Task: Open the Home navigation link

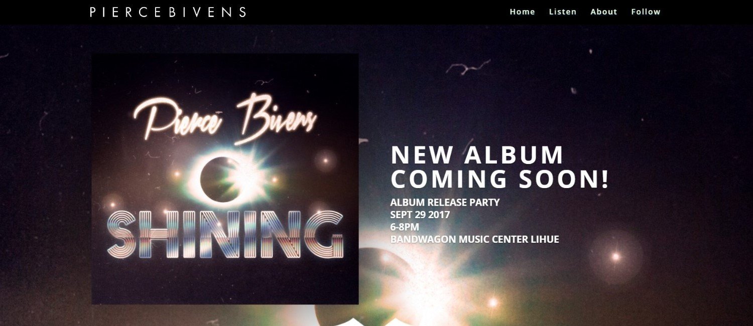Action: (522, 12)
